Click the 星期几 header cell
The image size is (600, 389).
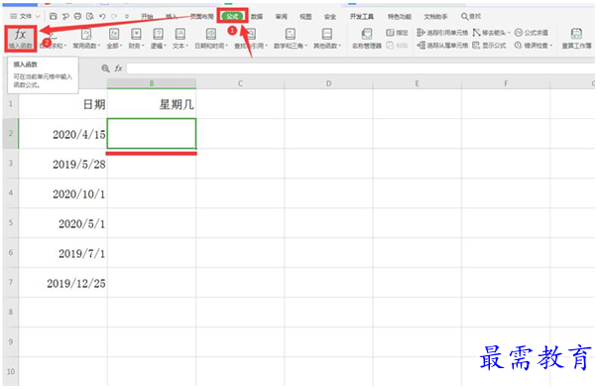tap(152, 104)
